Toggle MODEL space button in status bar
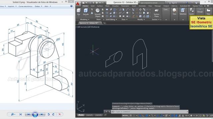Image resolution: width=213 pixels, height=119 pixels. [125, 115]
